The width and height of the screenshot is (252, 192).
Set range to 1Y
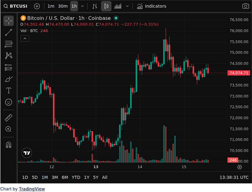coord(87,177)
